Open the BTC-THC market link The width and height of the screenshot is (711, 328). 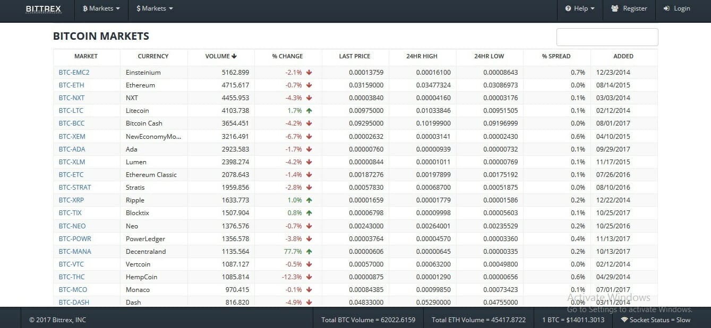pos(72,277)
